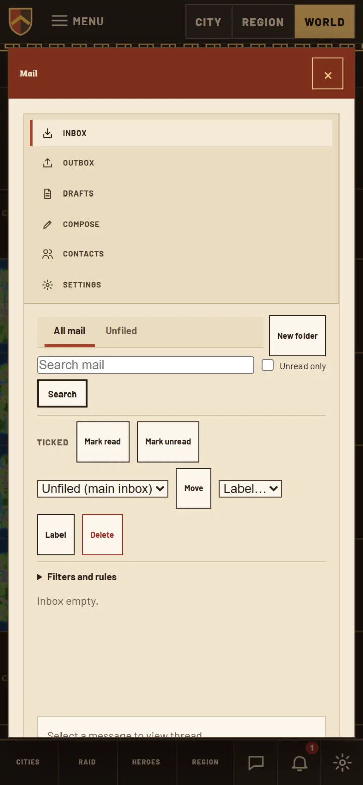This screenshot has width=363, height=785.
Task: Close the Mail panel
Action: 328,74
